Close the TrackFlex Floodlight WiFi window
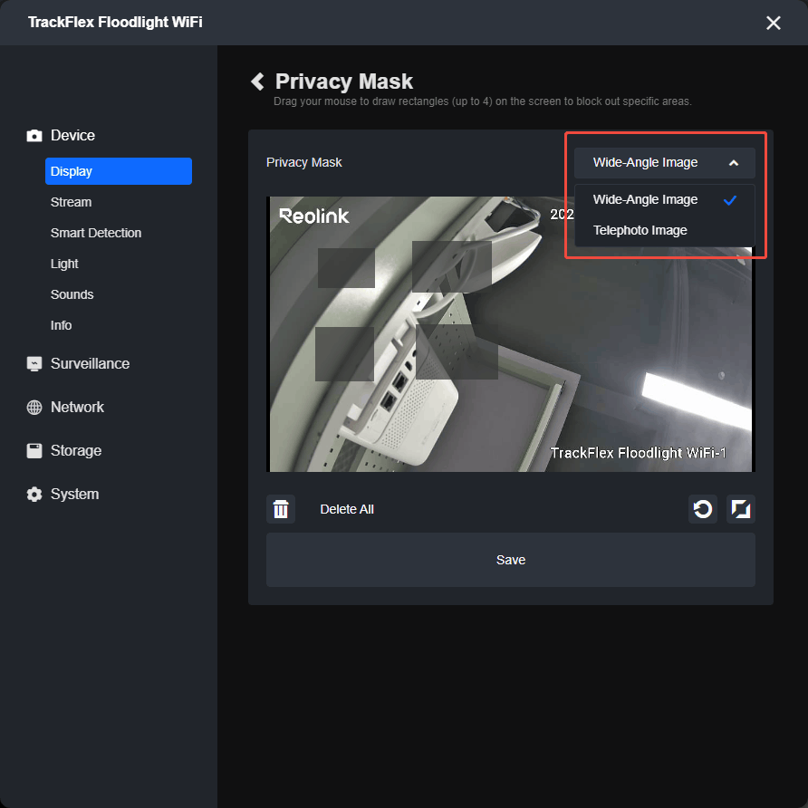This screenshot has height=808, width=808. coord(773,23)
